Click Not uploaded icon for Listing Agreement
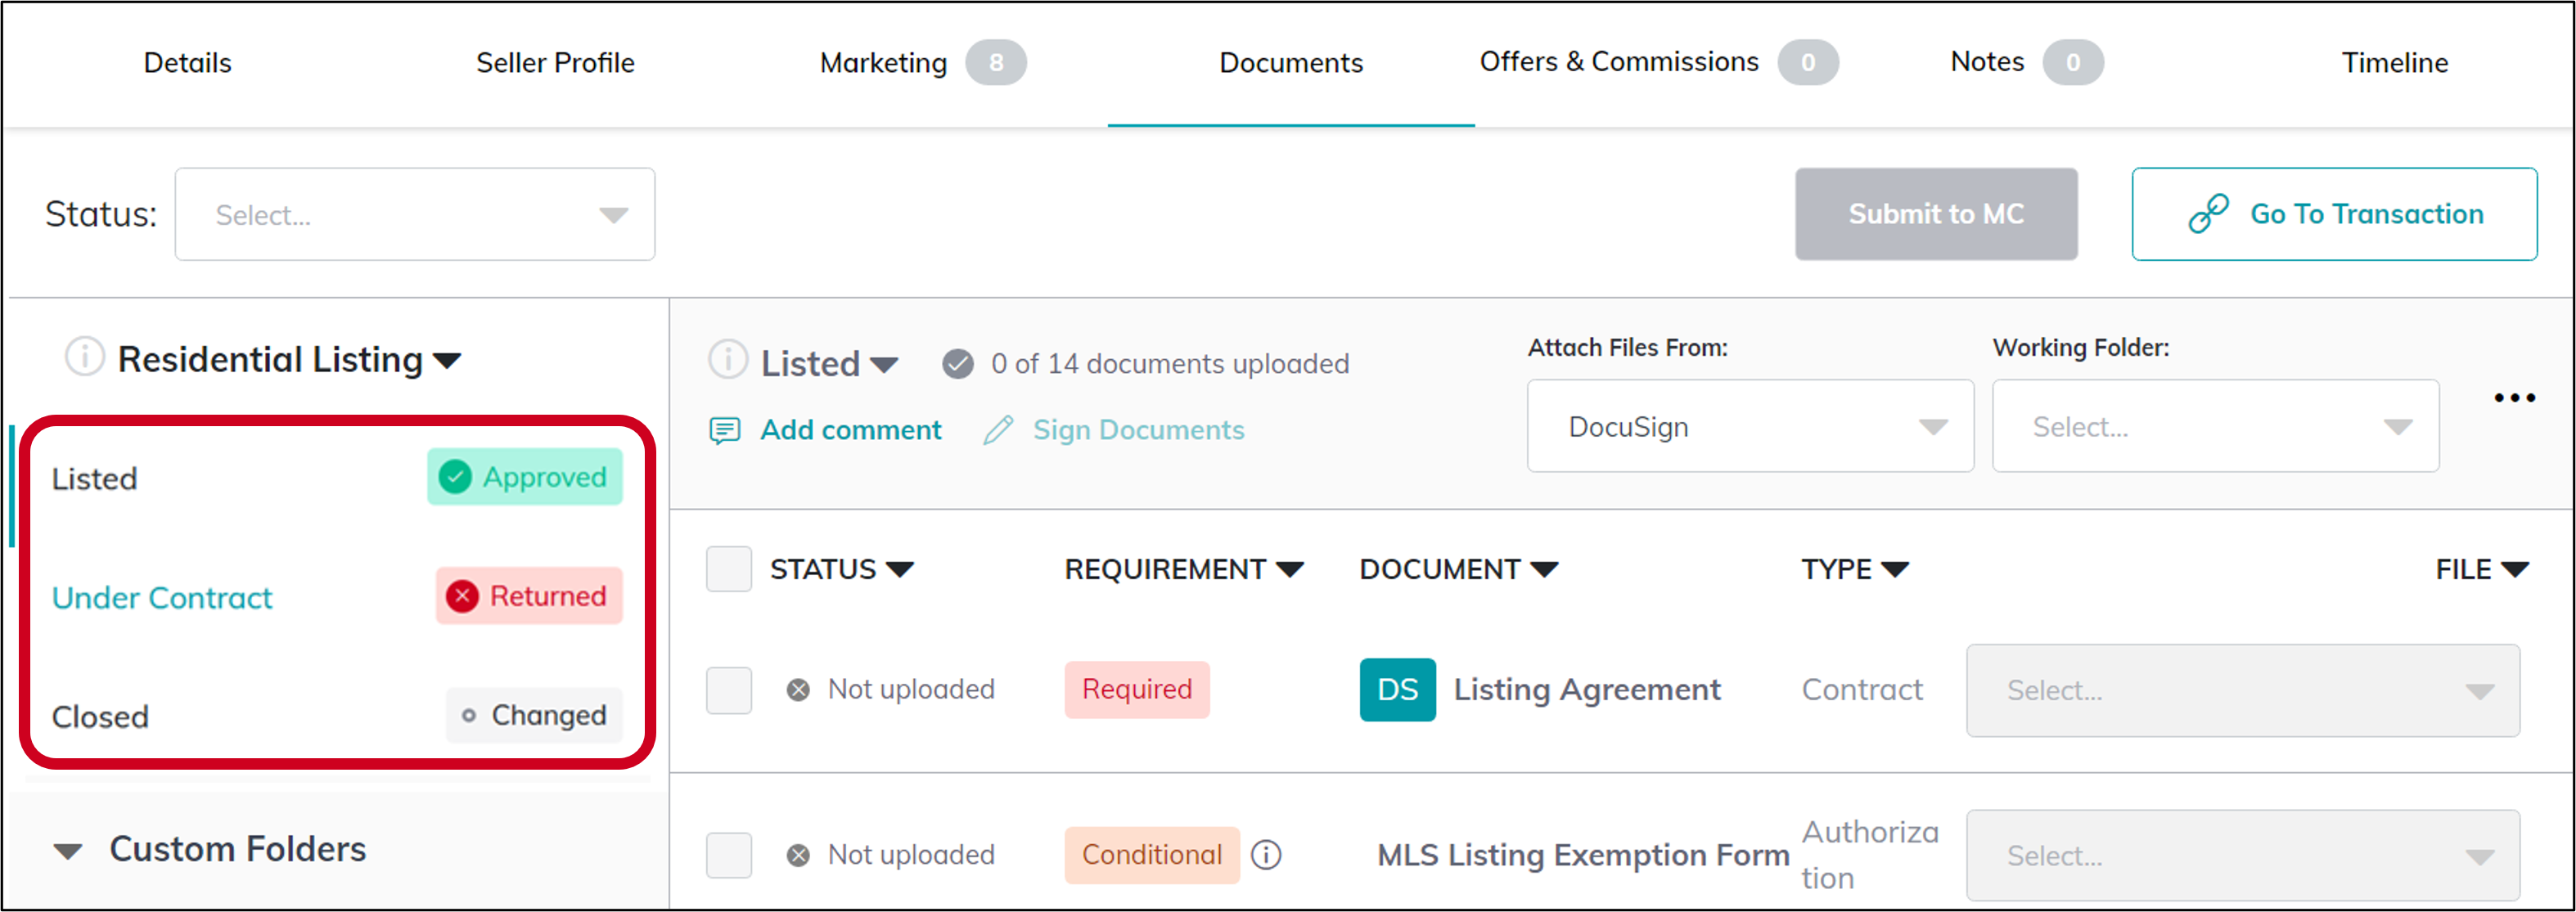 point(797,690)
